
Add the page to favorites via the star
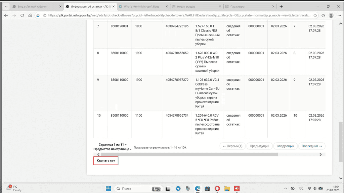click(x=315, y=15)
